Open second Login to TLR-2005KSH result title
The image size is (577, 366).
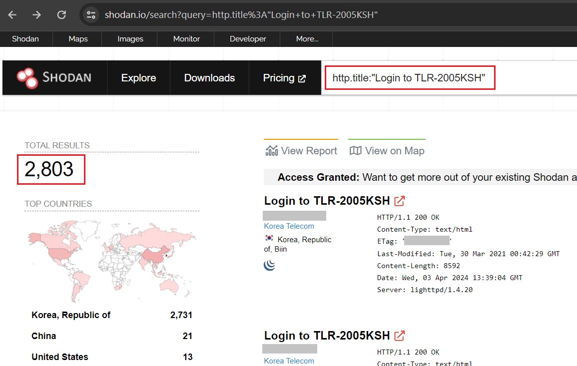pyautogui.click(x=327, y=336)
